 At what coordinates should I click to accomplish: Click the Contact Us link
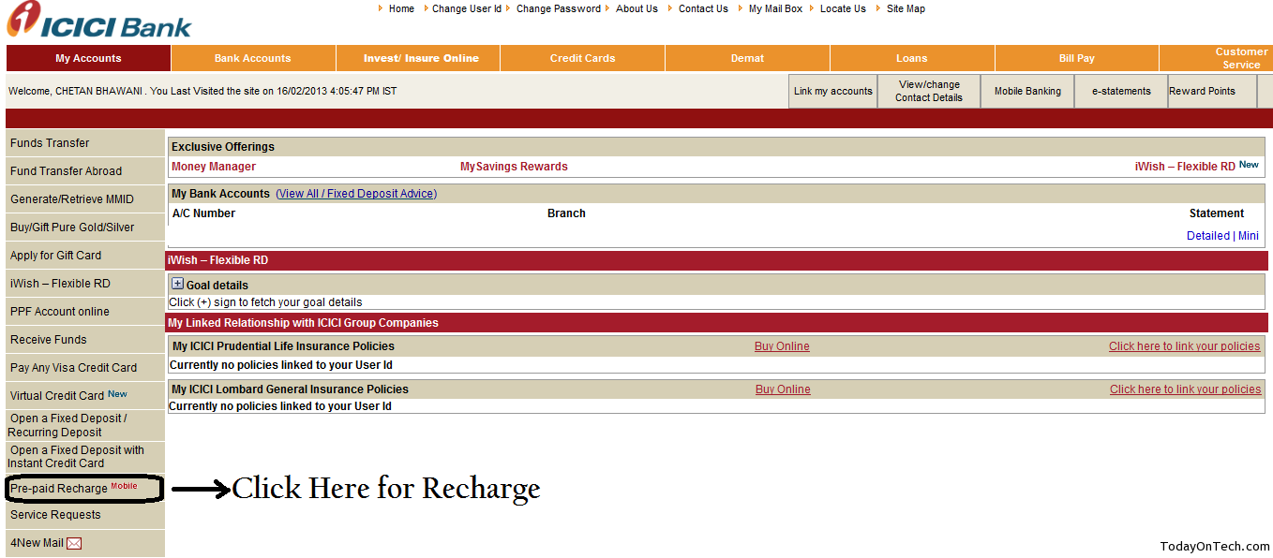coord(703,8)
